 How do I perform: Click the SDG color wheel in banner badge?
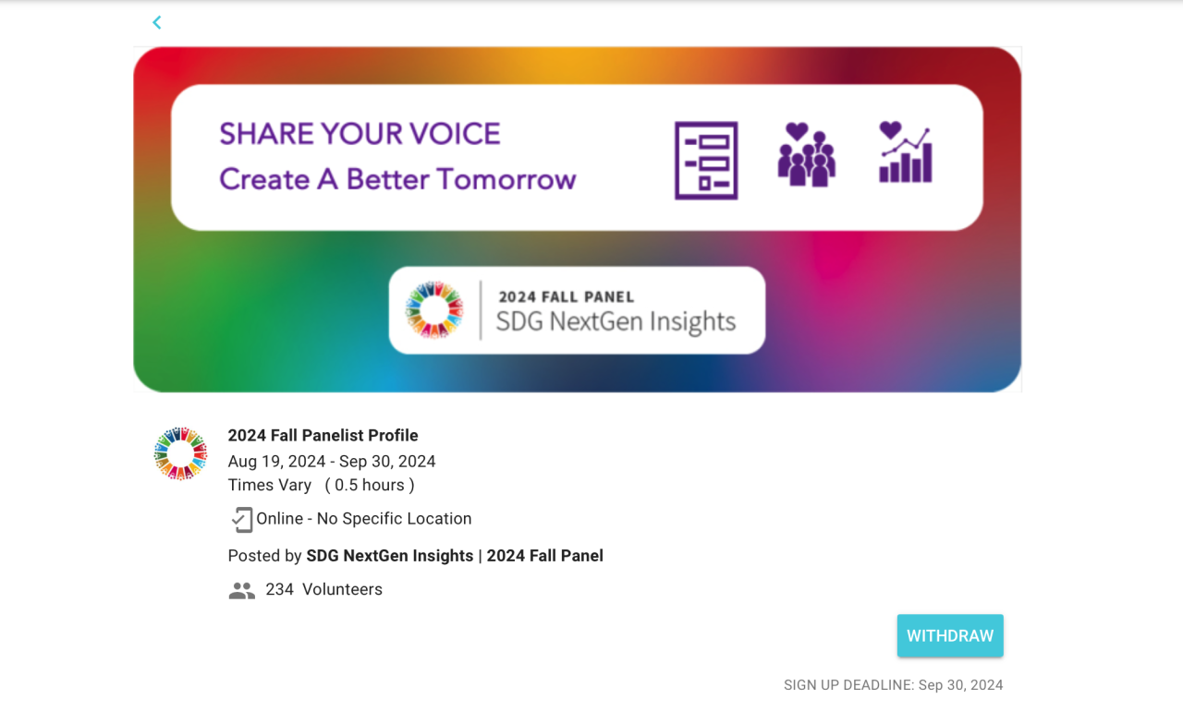434,310
